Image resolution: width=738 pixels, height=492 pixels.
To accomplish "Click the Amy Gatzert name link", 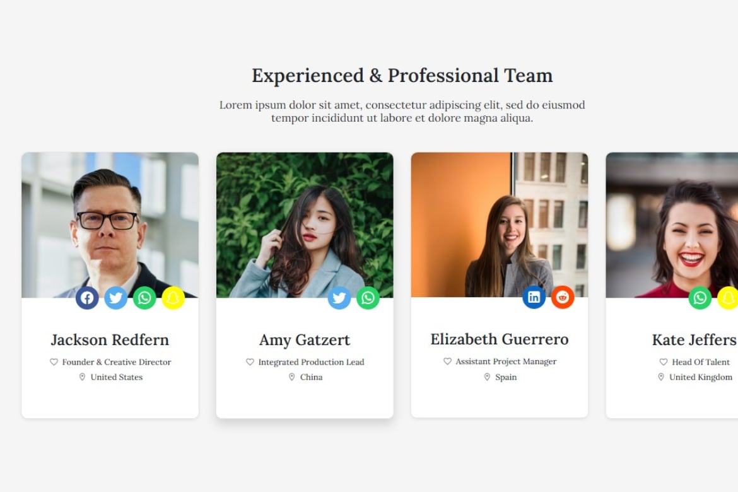I will 305,339.
